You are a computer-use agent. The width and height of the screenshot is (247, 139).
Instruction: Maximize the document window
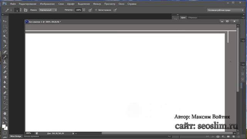[227, 21]
